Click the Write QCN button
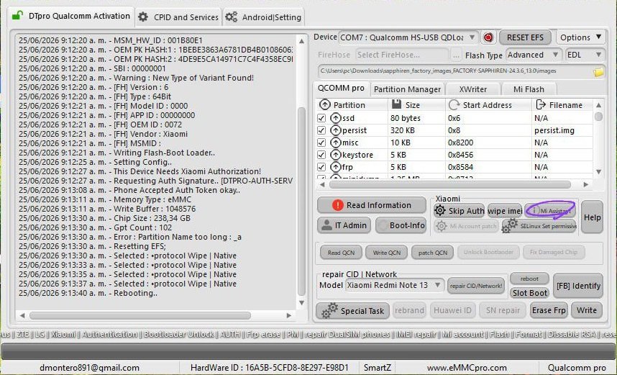 click(386, 252)
